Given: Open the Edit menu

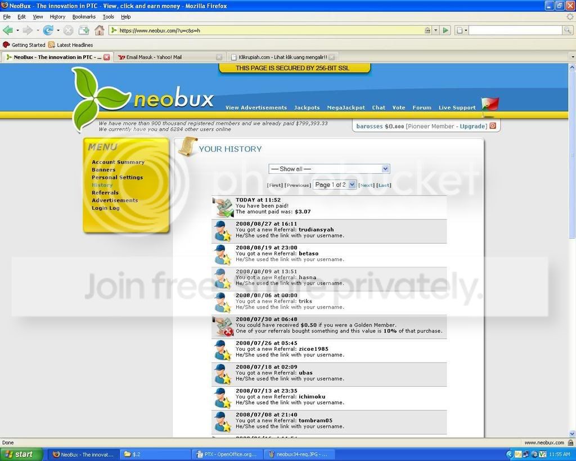Looking at the screenshot, I should 21,16.
